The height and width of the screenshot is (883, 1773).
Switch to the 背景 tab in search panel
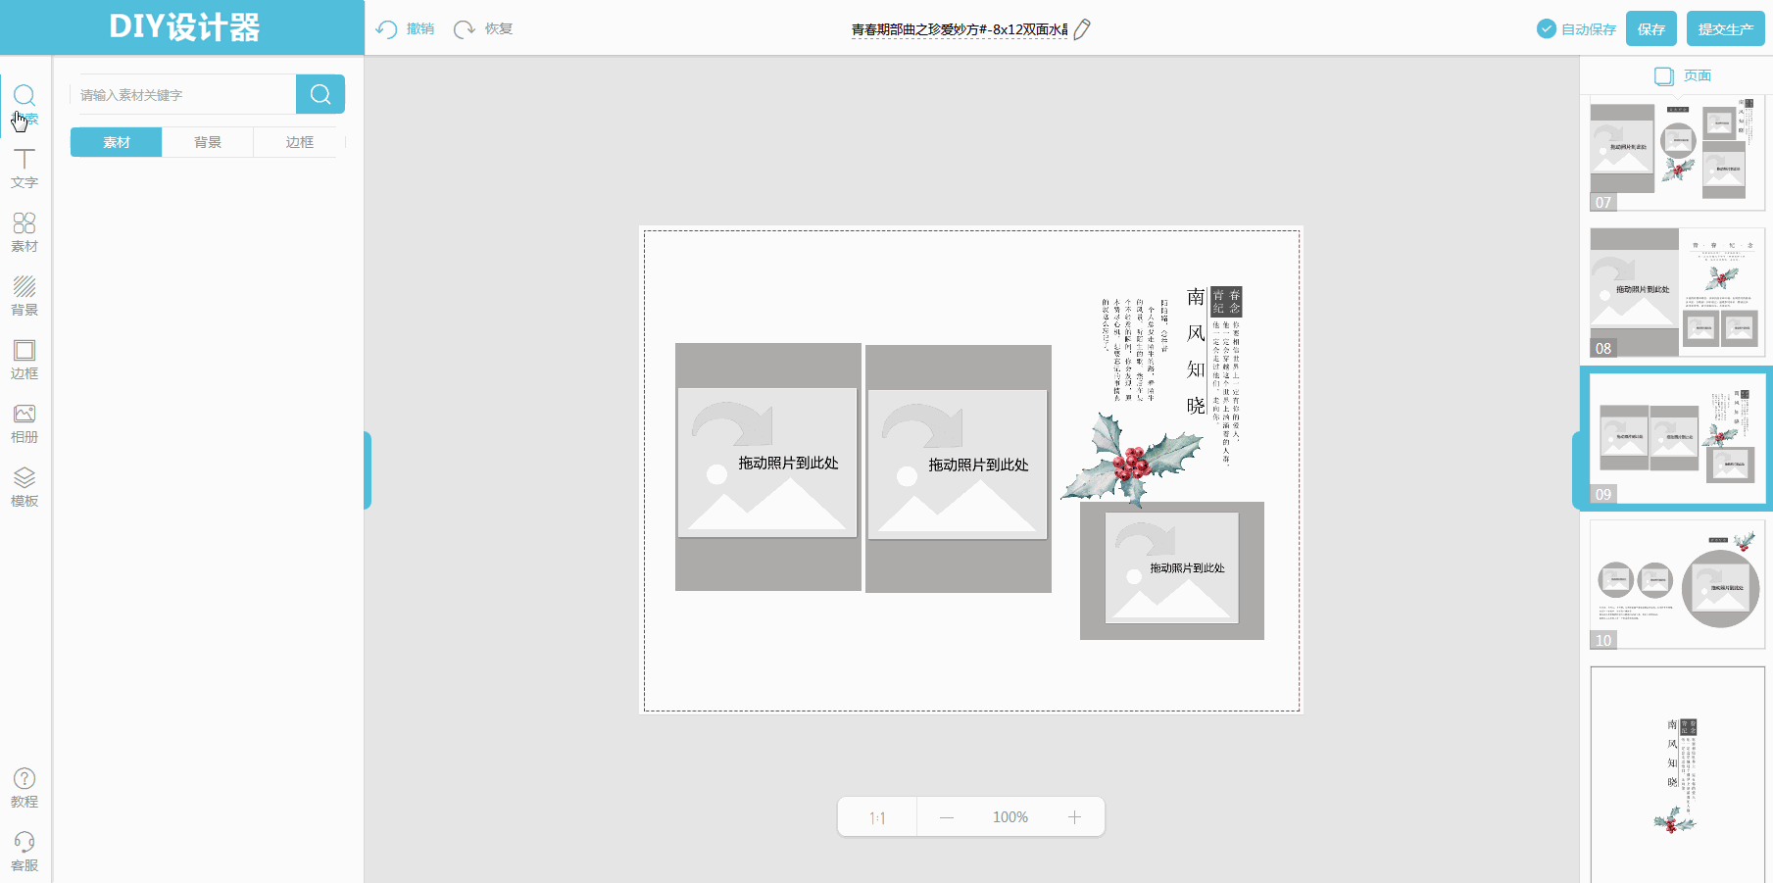208,142
